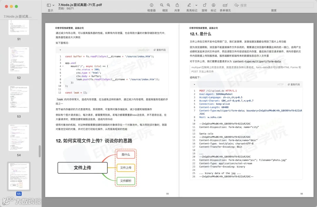Click the sidebar document title 7.Node.js面试真...
The width and height of the screenshot is (317, 207).
coord(18,16)
